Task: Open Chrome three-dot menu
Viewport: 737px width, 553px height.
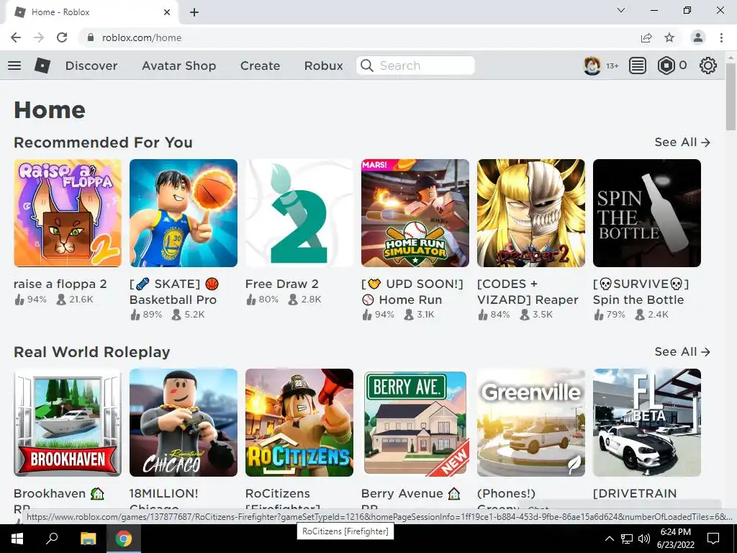Action: [721, 37]
